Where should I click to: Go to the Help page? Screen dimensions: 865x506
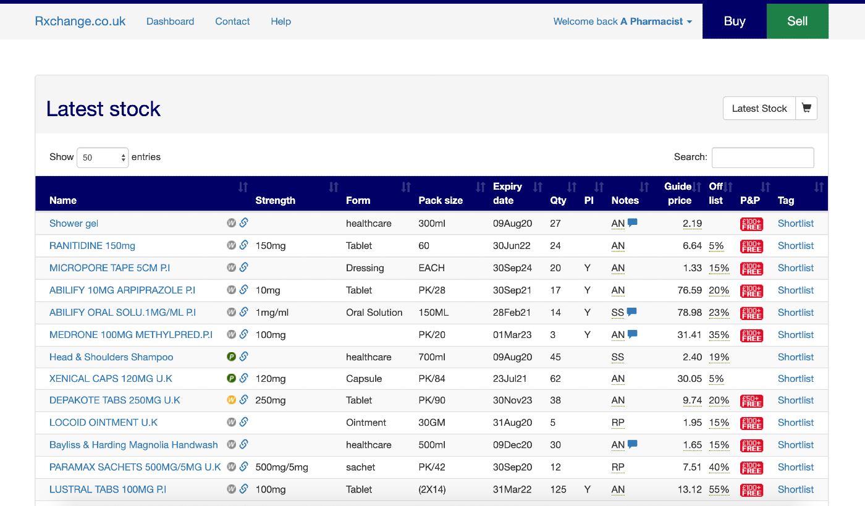281,22
